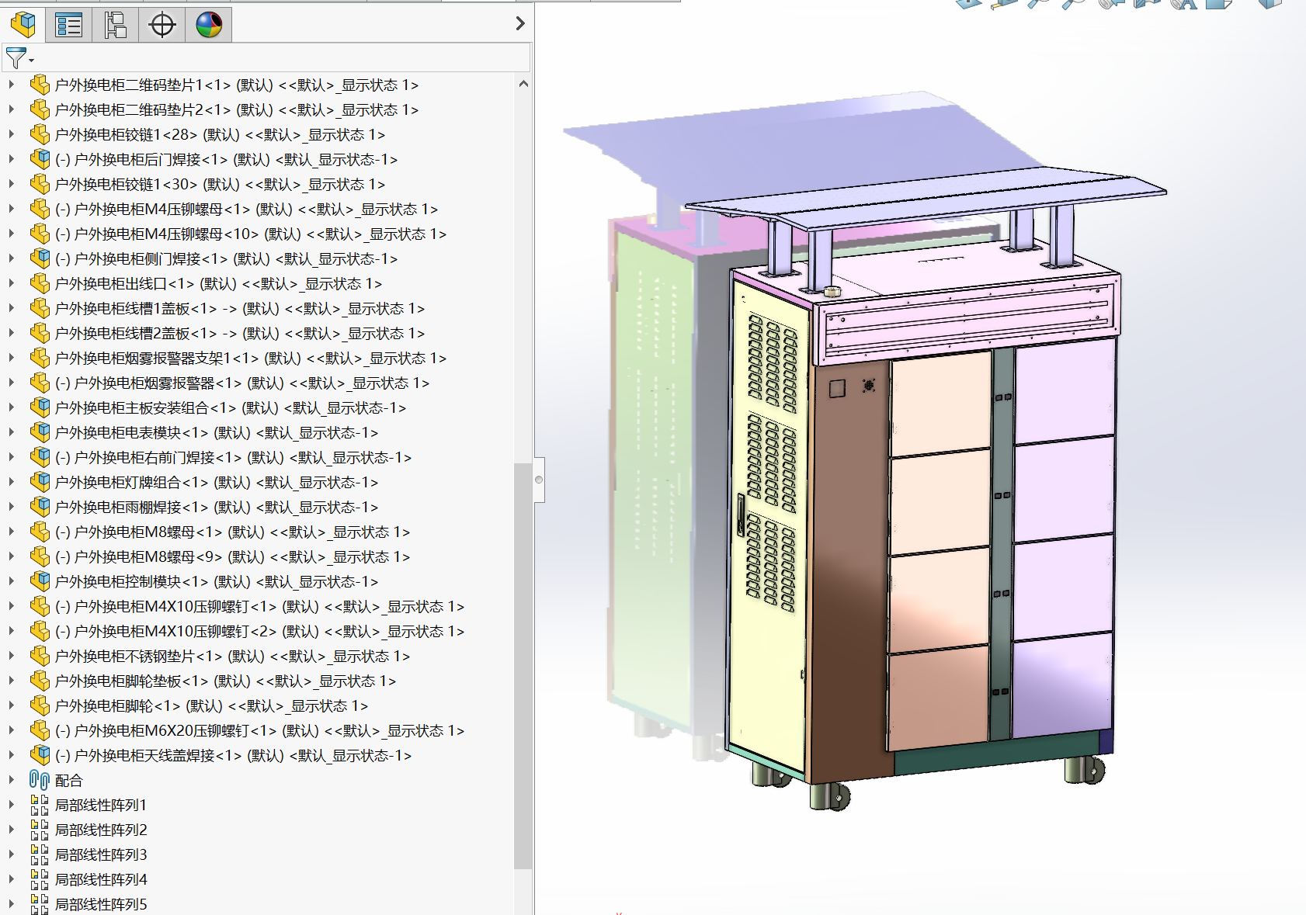Click the mates paperclip icon beside 配合
This screenshot has height=915, width=1306.
40,780
